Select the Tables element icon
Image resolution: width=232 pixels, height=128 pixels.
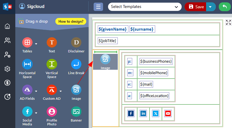[x=27, y=43]
